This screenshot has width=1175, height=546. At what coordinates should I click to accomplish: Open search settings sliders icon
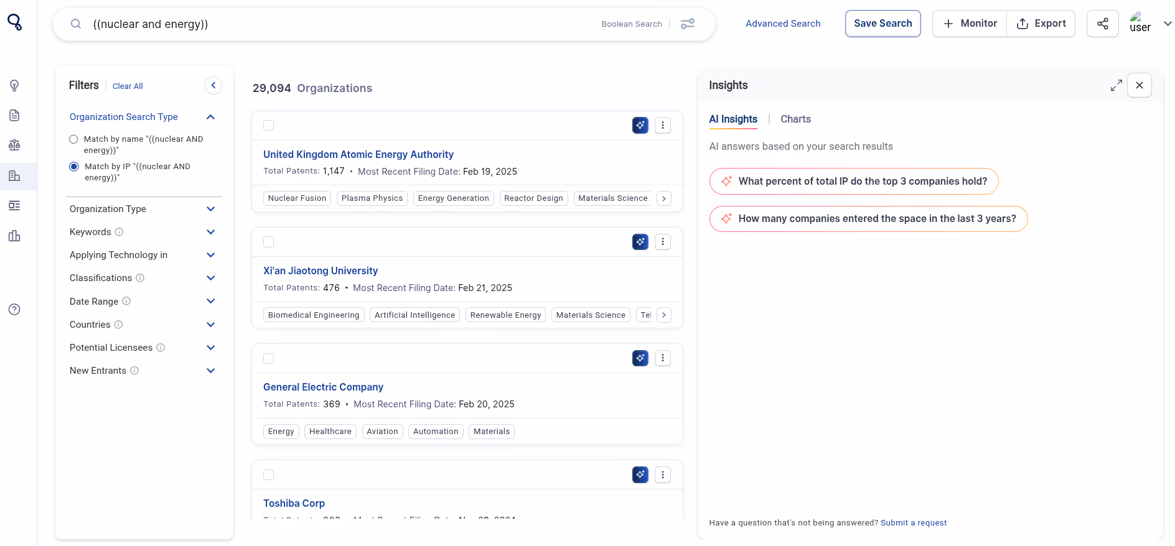tap(688, 24)
